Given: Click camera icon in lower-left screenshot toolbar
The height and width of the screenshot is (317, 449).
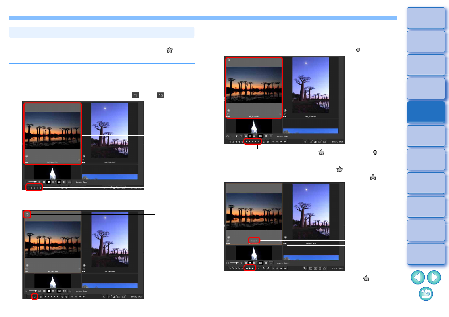Looking at the screenshot, I should coord(123,297).
